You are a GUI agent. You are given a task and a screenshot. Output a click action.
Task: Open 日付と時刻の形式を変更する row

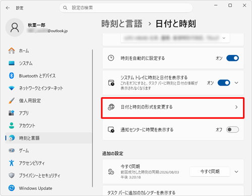(x=173, y=107)
